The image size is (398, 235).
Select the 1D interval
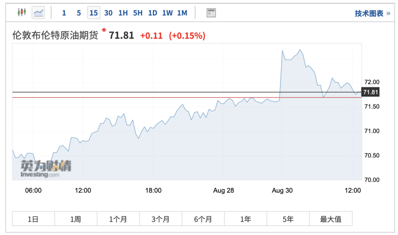(152, 13)
